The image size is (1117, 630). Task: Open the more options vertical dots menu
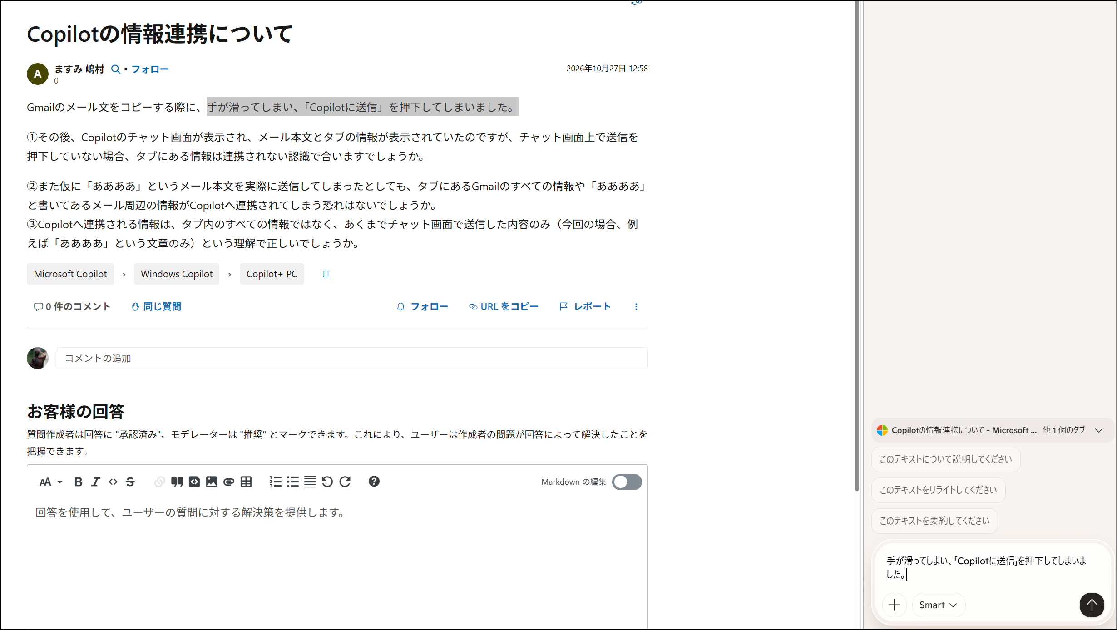click(636, 307)
